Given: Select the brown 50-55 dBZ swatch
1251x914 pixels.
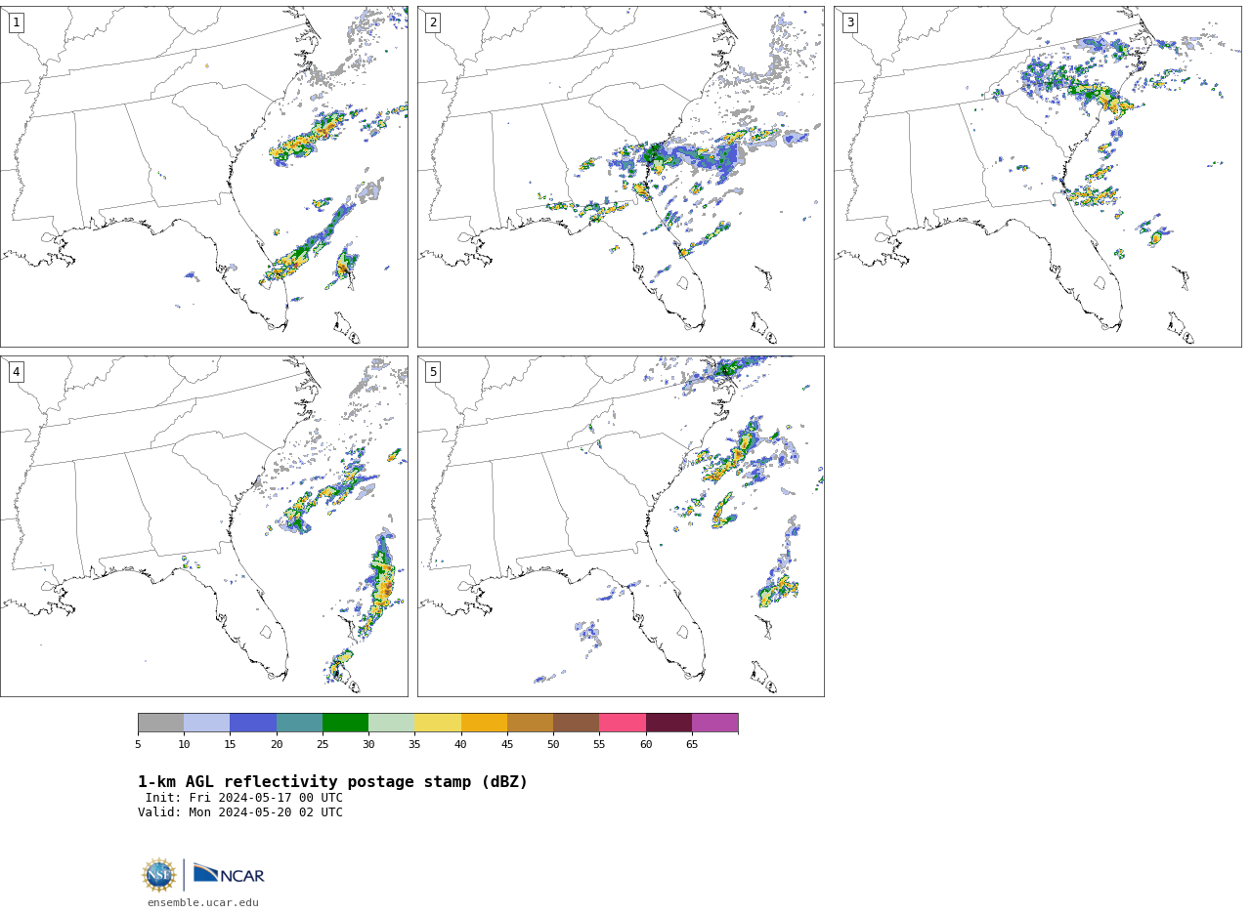Looking at the screenshot, I should 576,723.
